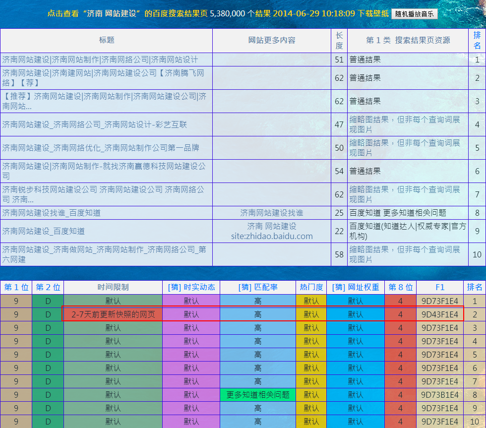The height and width of the screenshot is (428, 486).
Task: Open result titled 济南网站建设|济南网站制作|济南网络公司|济南网站设计
Action: point(100,60)
